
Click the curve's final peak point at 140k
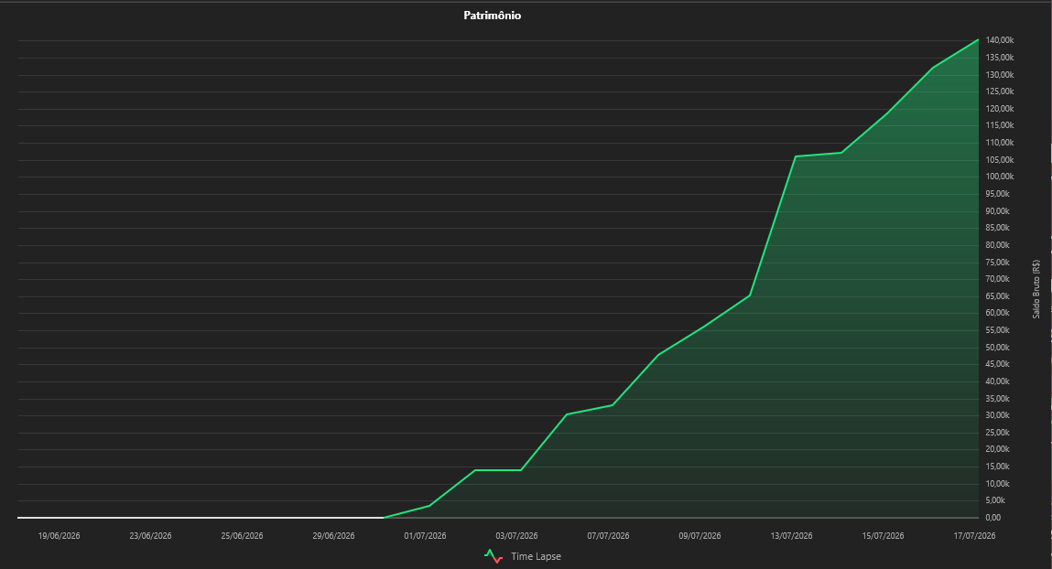[x=978, y=40]
